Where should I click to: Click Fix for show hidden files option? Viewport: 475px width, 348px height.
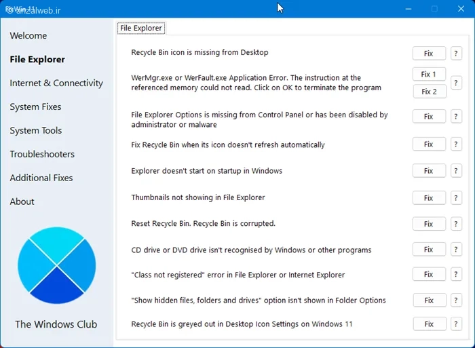tap(429, 301)
